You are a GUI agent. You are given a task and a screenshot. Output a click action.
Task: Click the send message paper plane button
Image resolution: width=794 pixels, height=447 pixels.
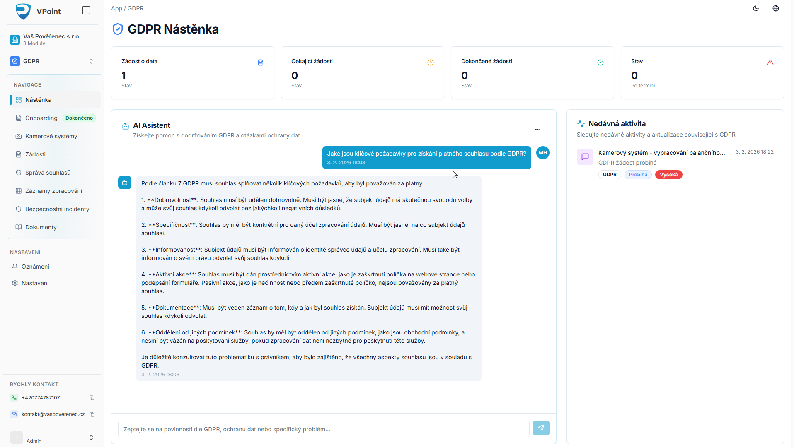coord(541,428)
